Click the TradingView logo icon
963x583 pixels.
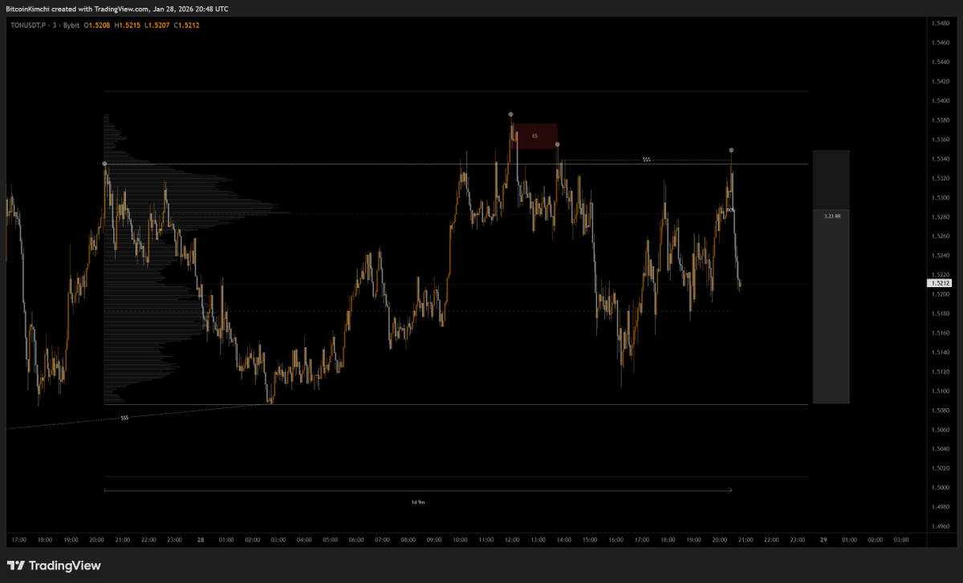click(16, 565)
